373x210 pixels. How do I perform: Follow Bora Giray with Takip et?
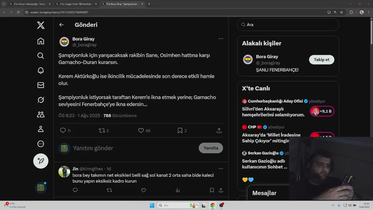coord(322,60)
